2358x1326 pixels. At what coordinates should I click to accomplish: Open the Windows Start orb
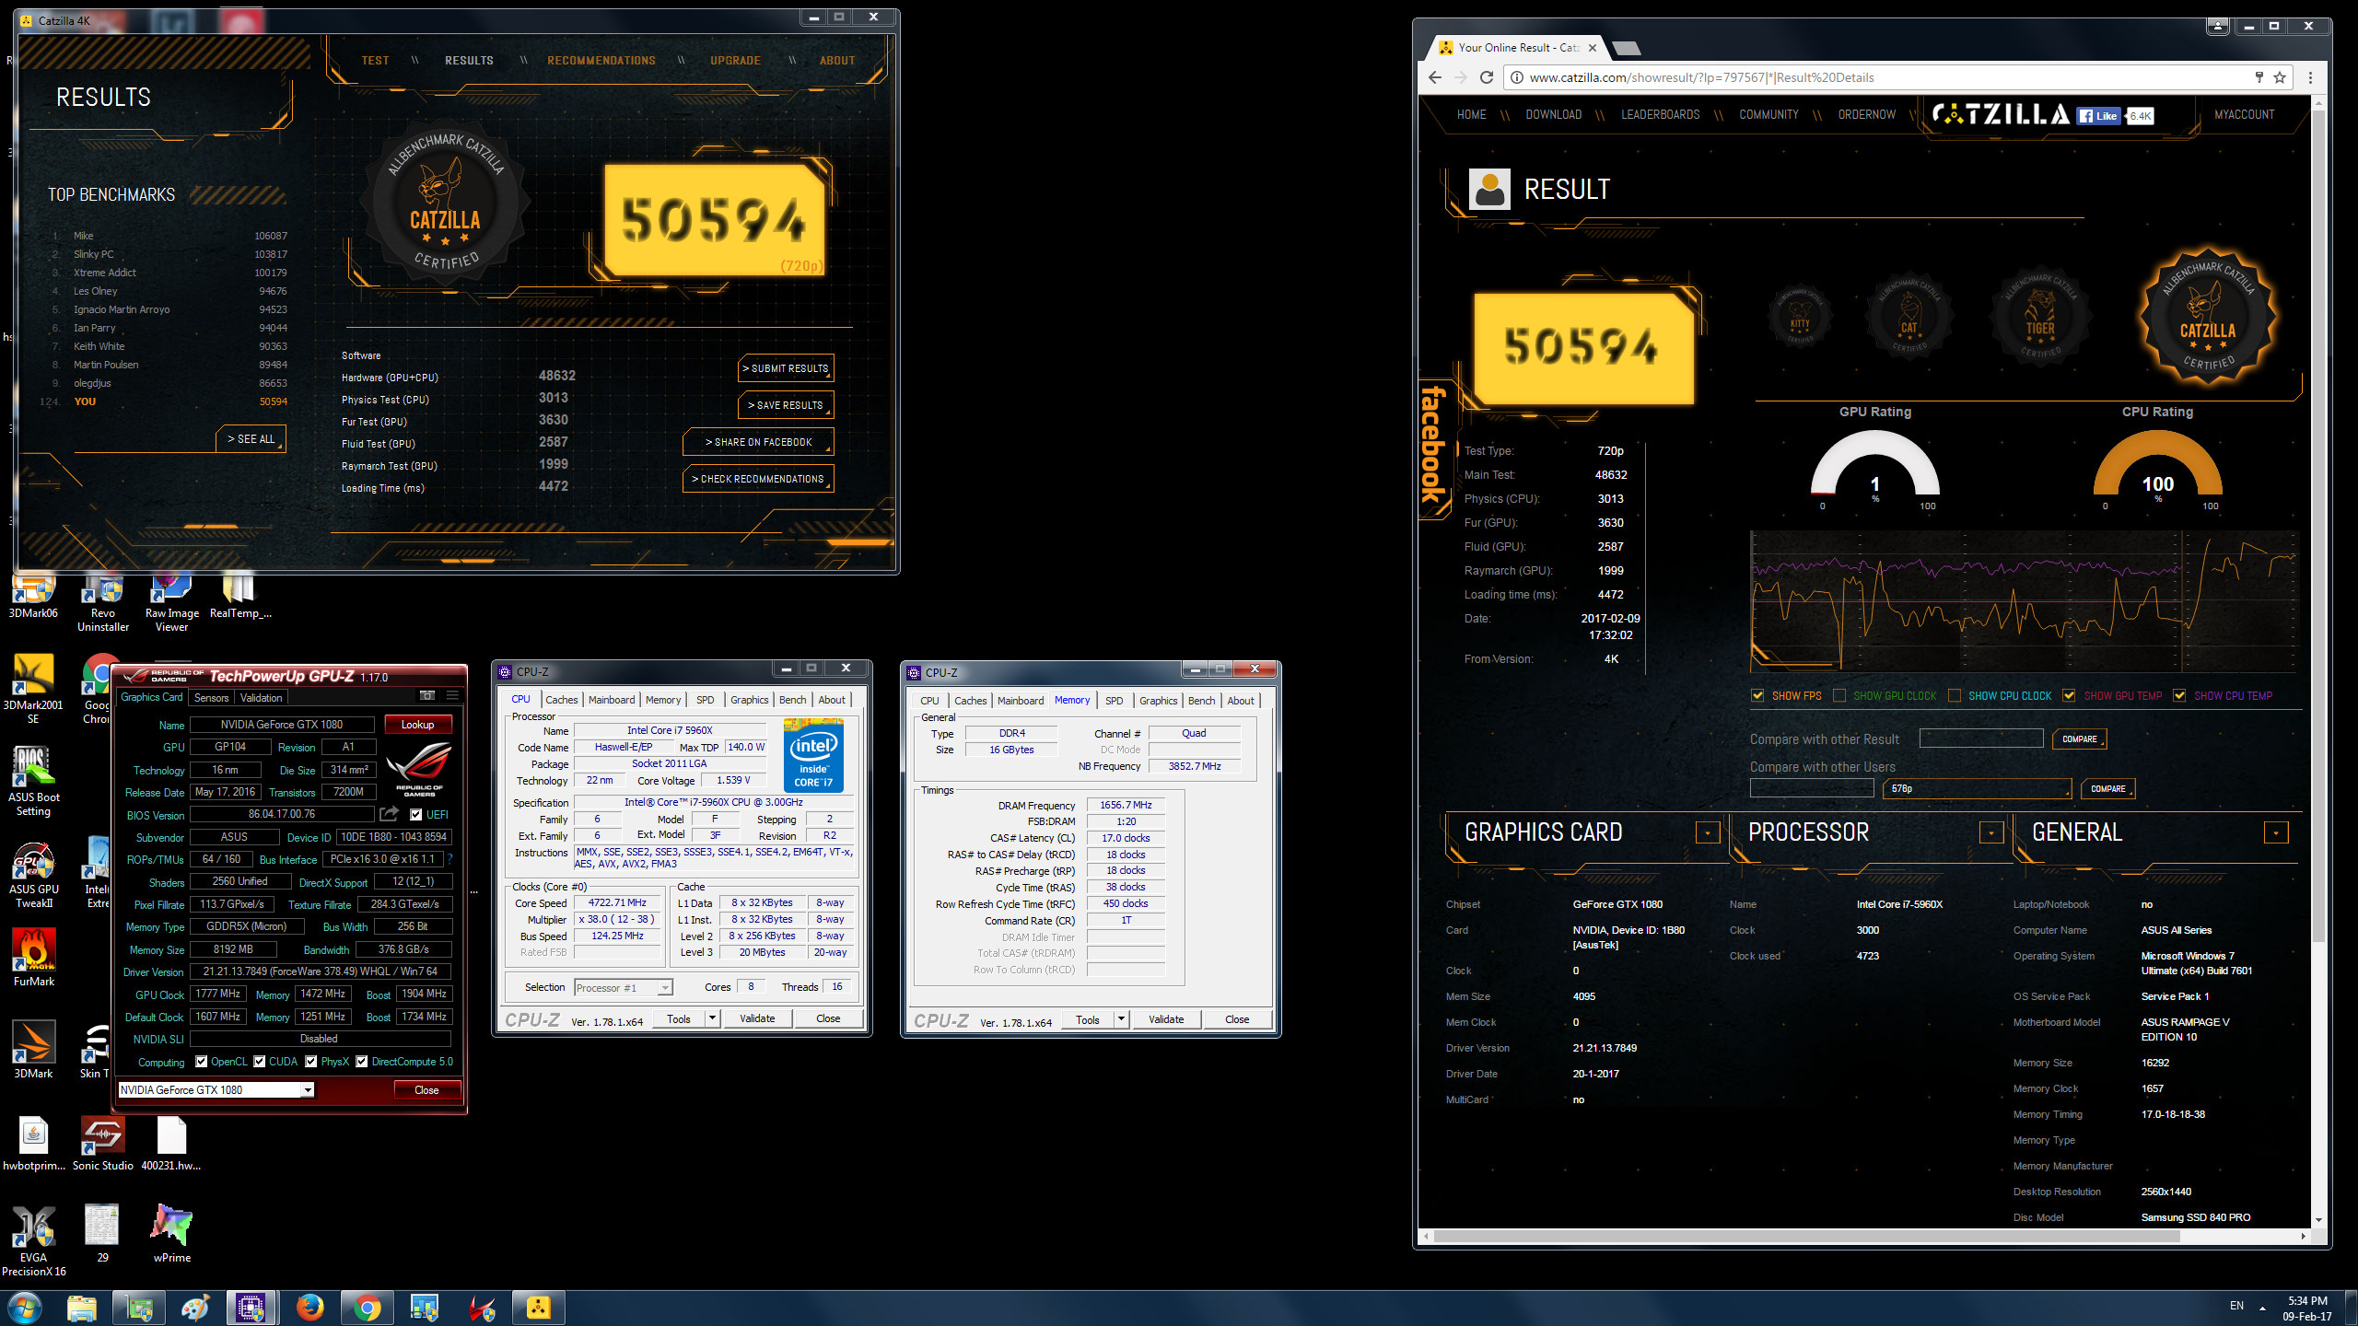(x=24, y=1308)
